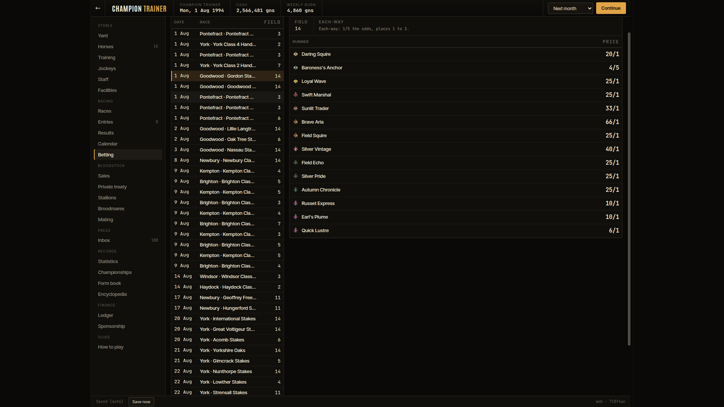The width and height of the screenshot is (724, 407).
Task: Click Quick Lustre's 6/1 price
Action: pos(614,231)
